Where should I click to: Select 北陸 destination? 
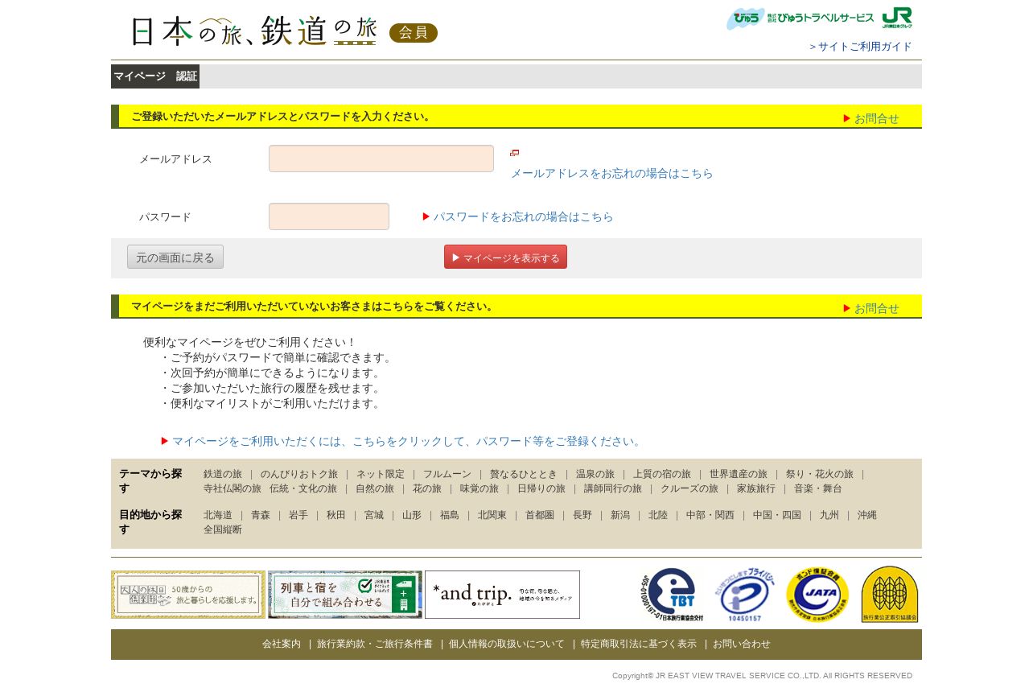(x=658, y=515)
